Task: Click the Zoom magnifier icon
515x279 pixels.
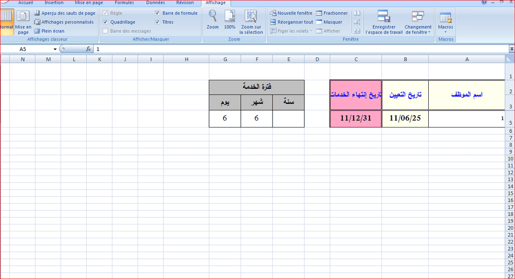Action: click(212, 17)
